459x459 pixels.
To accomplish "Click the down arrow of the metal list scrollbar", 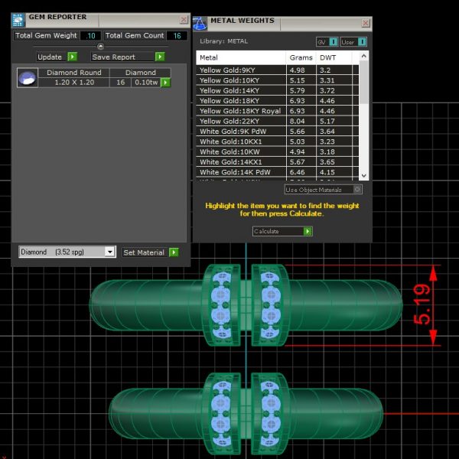I will click(x=364, y=176).
